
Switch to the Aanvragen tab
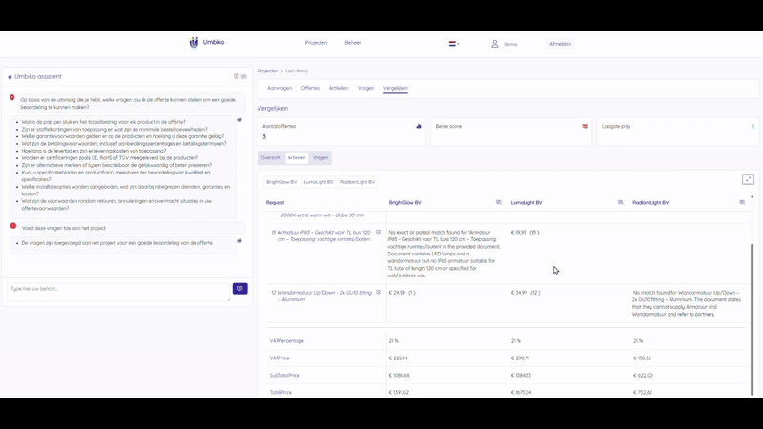[x=279, y=88]
